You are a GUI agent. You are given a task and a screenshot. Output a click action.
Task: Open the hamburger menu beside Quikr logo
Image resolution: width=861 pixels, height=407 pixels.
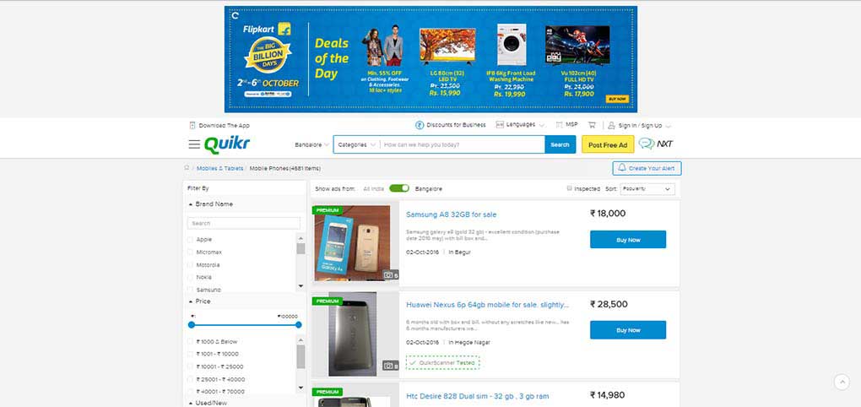pyautogui.click(x=194, y=144)
